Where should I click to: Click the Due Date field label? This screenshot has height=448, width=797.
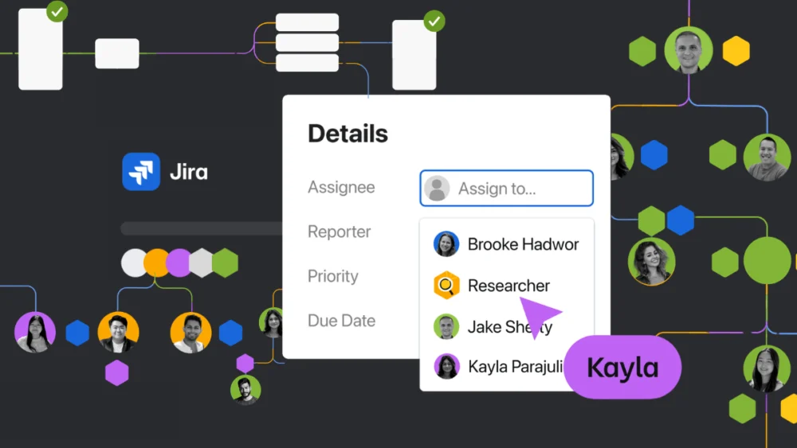(x=341, y=321)
